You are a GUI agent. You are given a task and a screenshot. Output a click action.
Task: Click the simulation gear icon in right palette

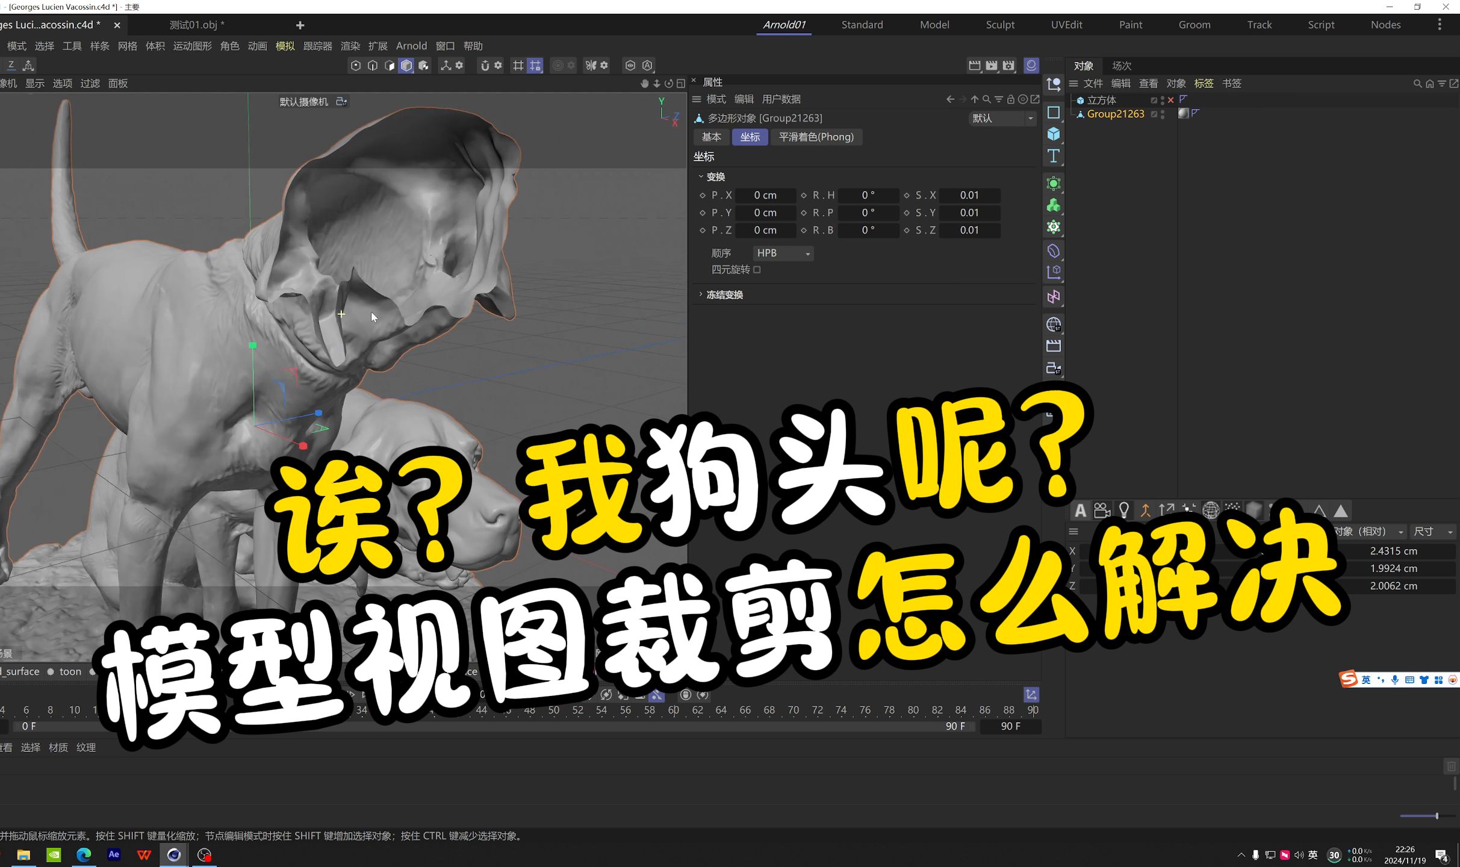[x=1054, y=226]
